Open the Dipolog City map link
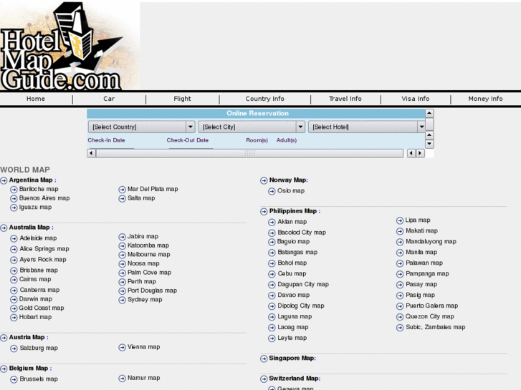Viewport: 521px width, 390px height. pyautogui.click(x=301, y=306)
